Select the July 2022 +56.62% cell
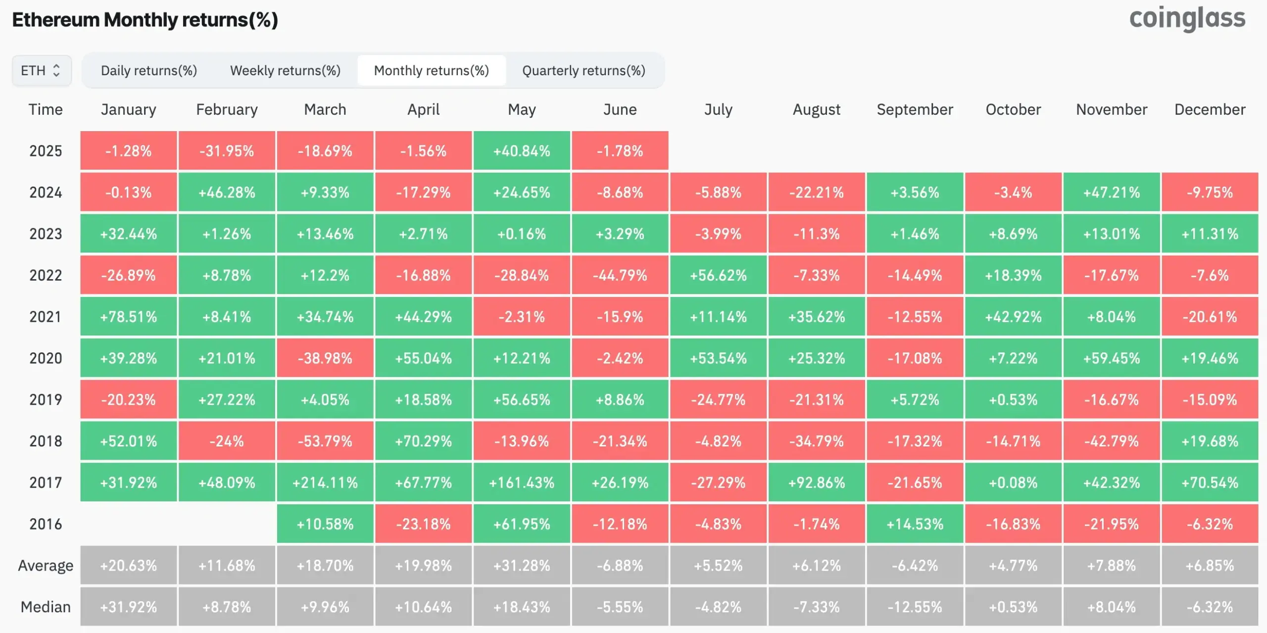Viewport: 1267px width, 633px height. click(718, 275)
